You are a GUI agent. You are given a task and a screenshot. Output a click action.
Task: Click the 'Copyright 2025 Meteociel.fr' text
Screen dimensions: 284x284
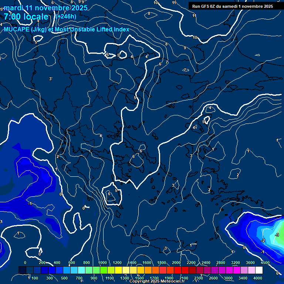(157, 281)
